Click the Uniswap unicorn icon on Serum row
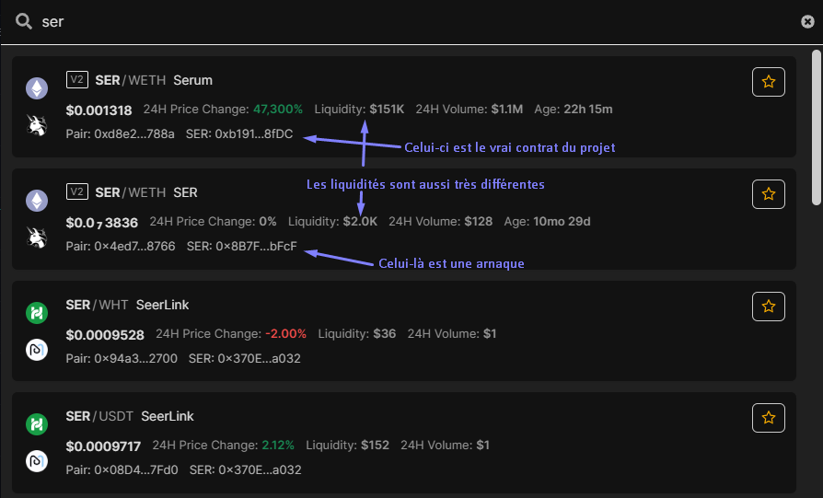 pos(37,125)
